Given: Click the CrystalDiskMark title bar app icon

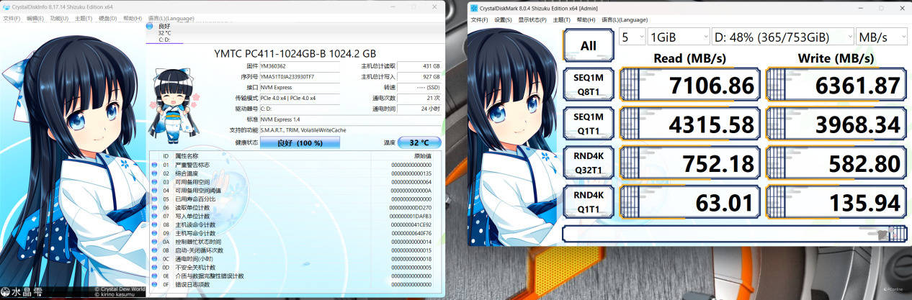Looking at the screenshot, I should 475,8.
